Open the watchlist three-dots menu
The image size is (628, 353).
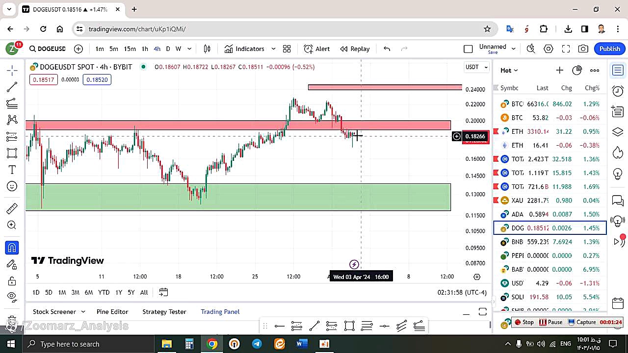(x=595, y=70)
